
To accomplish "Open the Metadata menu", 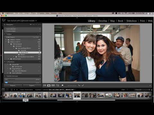I will click(x=41, y=13).
